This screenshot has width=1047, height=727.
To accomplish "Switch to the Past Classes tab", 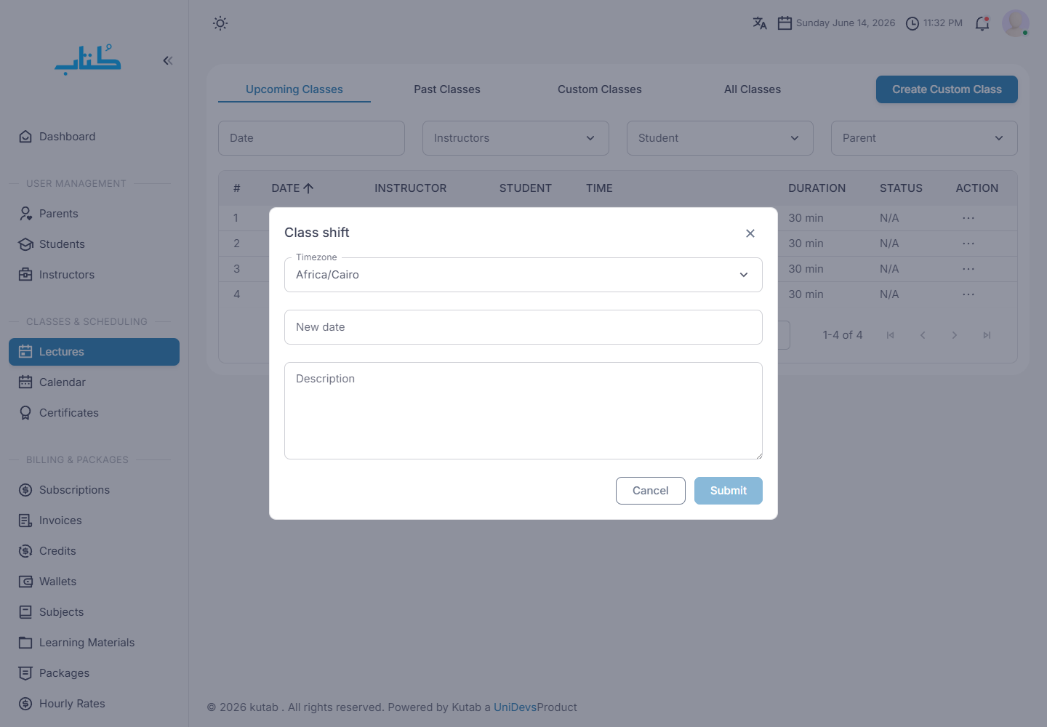I will (x=447, y=89).
